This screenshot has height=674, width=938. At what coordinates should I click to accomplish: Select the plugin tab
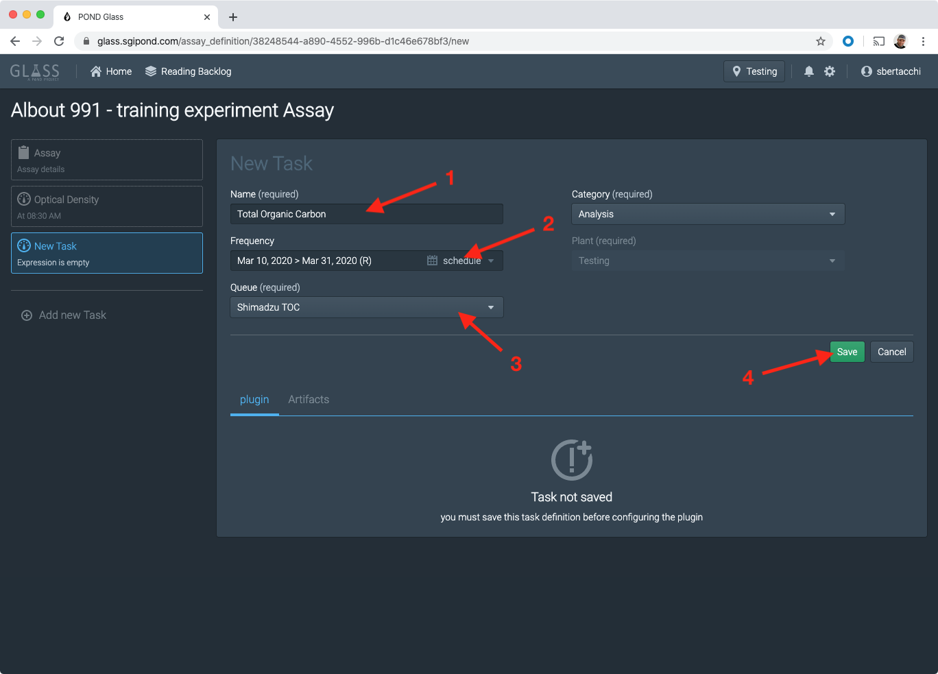[x=254, y=399]
